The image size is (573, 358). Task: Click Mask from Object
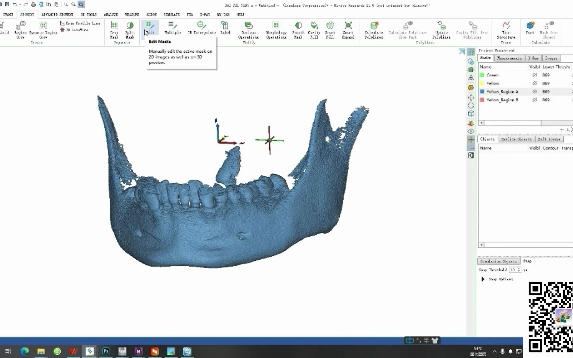(x=549, y=30)
